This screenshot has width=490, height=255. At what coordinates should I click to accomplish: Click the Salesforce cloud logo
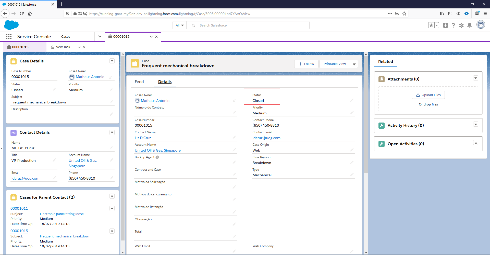[11, 25]
